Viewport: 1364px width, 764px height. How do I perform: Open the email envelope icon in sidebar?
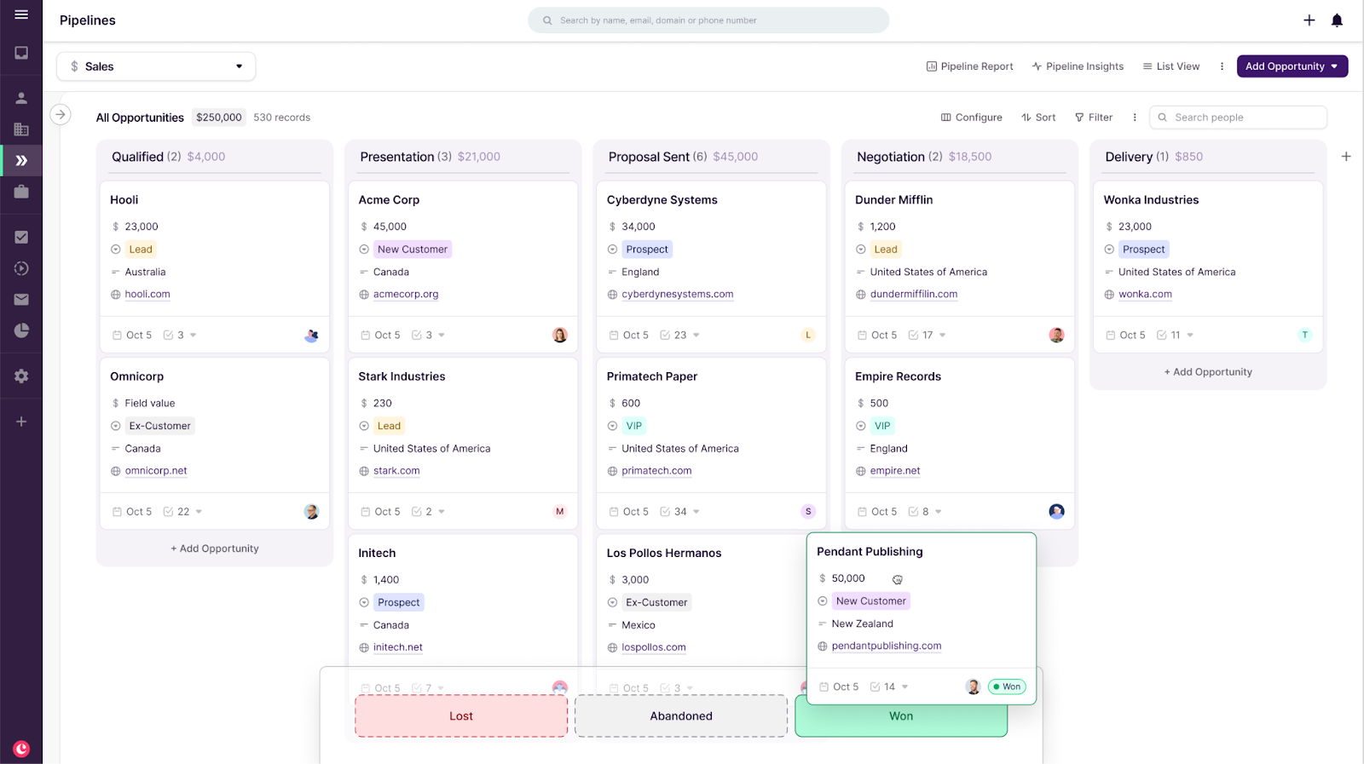21,300
